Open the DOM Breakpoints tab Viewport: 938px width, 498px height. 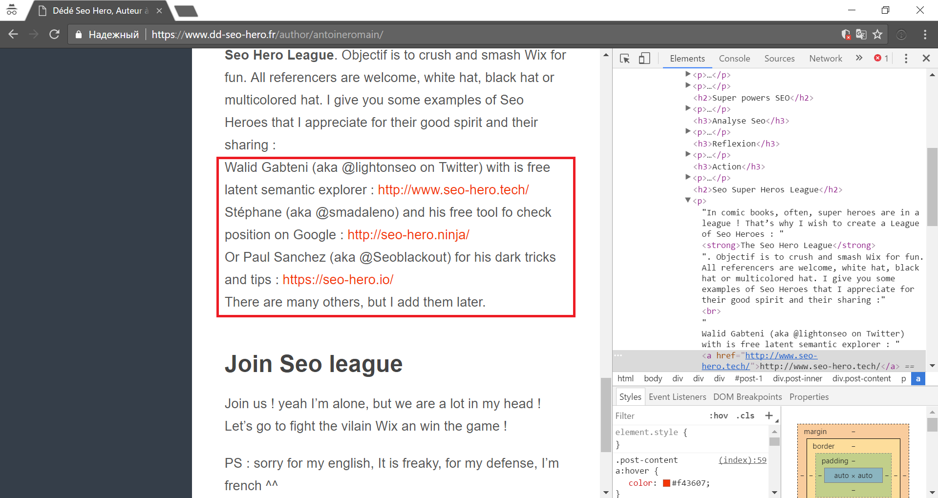(747, 397)
